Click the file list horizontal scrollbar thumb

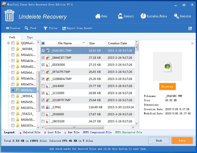pyautogui.click(x=74, y=127)
